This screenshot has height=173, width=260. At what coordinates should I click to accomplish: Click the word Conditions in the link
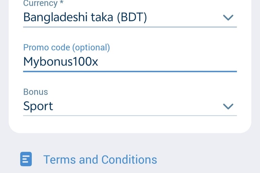click(x=129, y=159)
